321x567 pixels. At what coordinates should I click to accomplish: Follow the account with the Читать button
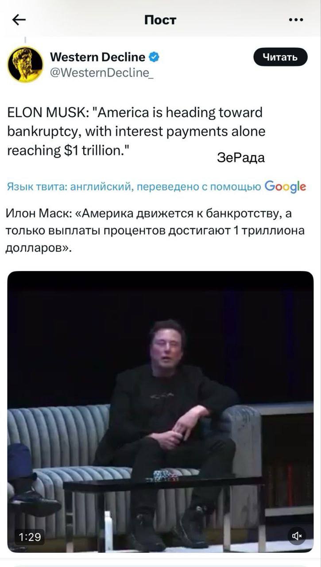point(280,57)
